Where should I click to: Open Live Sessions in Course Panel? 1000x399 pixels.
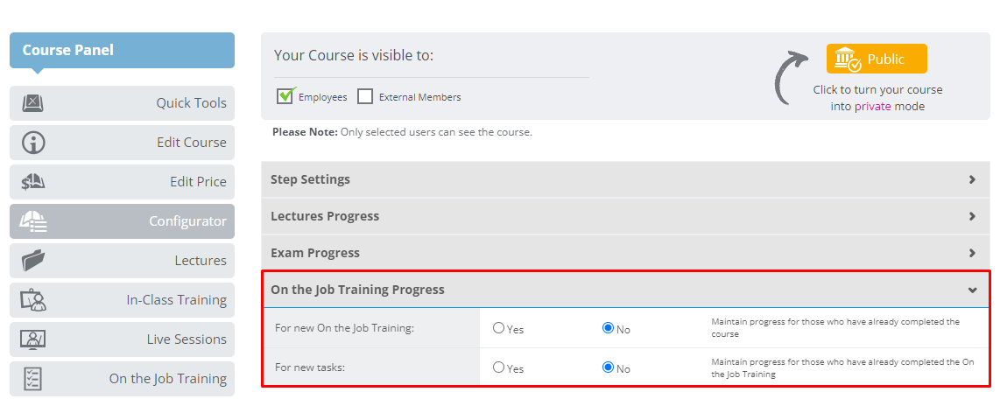click(122, 339)
